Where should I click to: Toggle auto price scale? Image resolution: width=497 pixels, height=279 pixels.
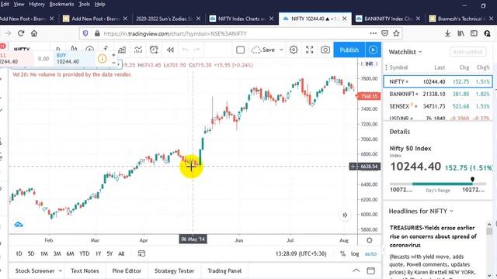coord(370,253)
